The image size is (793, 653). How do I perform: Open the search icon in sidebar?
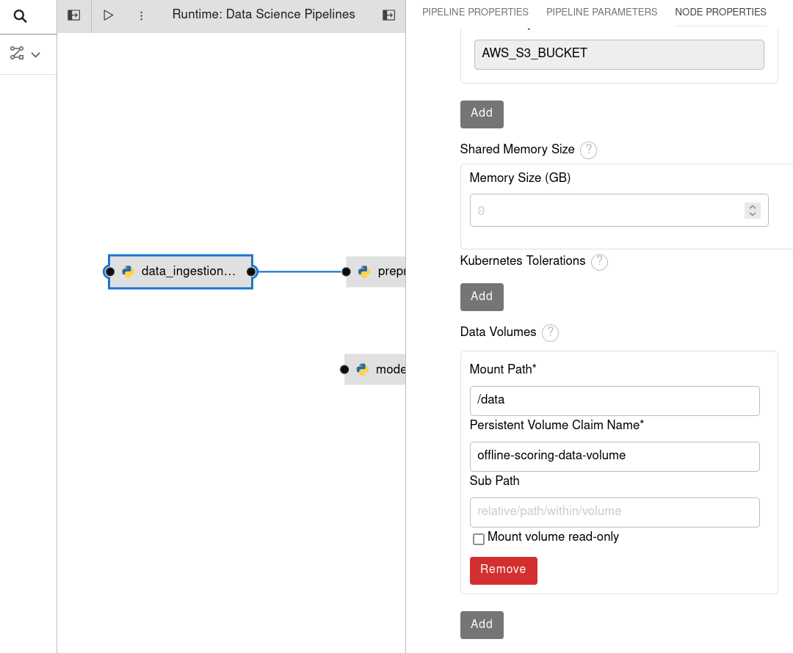click(21, 16)
